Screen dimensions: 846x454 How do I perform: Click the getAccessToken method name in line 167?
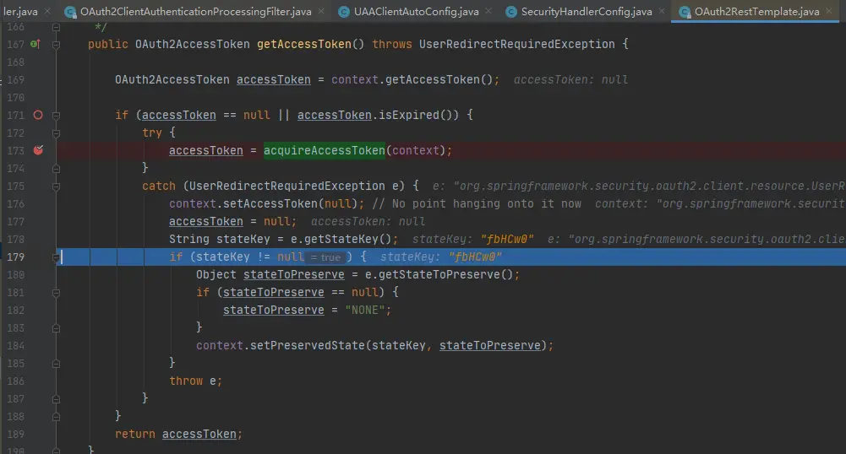pos(304,44)
